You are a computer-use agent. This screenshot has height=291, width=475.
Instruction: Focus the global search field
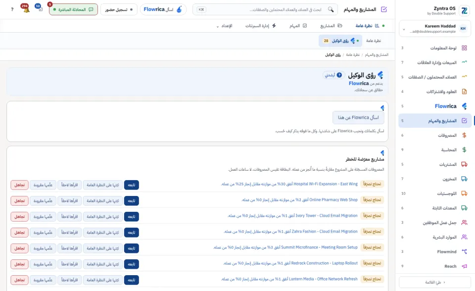[265, 9]
